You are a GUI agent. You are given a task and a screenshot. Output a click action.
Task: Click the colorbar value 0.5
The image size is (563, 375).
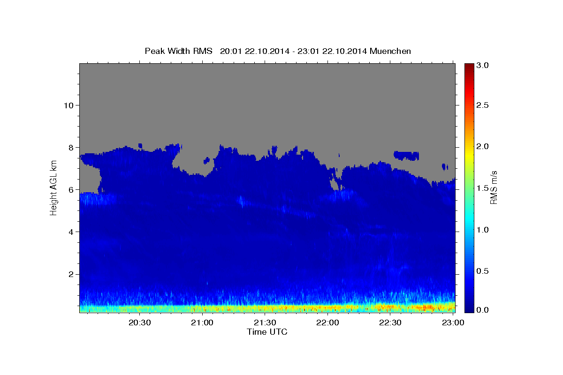[x=483, y=271]
